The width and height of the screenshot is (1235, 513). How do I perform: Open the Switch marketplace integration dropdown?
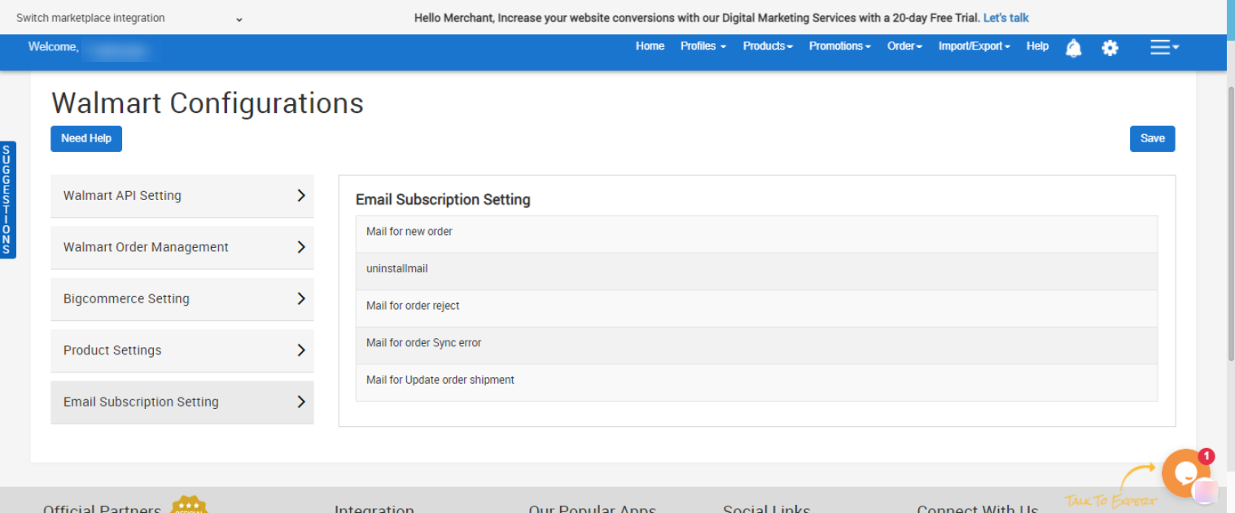point(129,18)
